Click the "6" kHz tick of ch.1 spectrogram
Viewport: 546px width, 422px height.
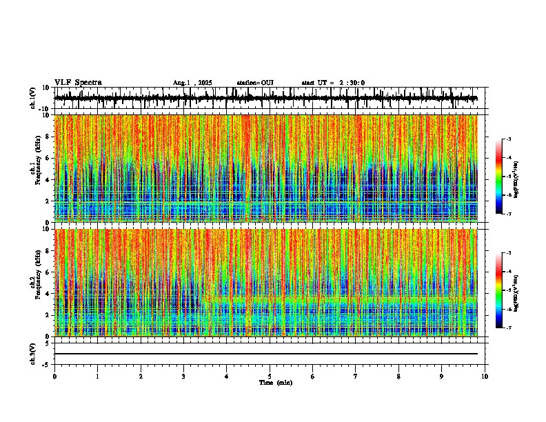48,158
